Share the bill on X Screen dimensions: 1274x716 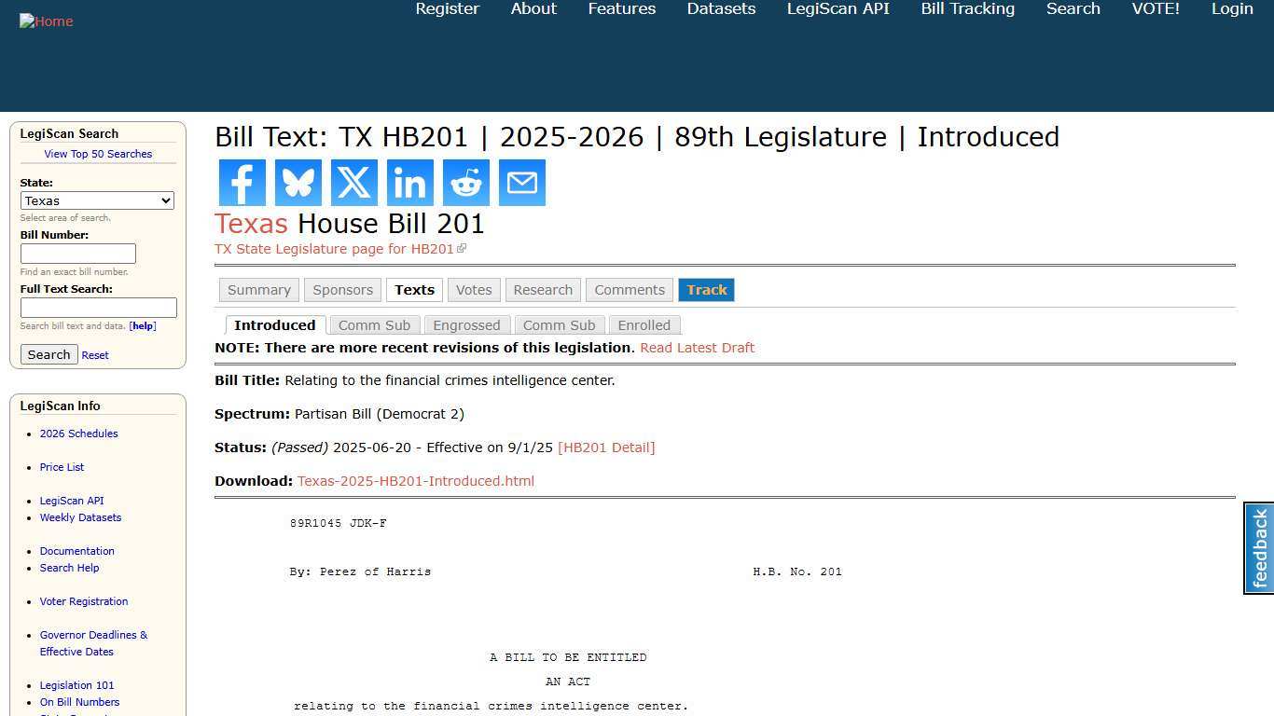click(x=353, y=183)
